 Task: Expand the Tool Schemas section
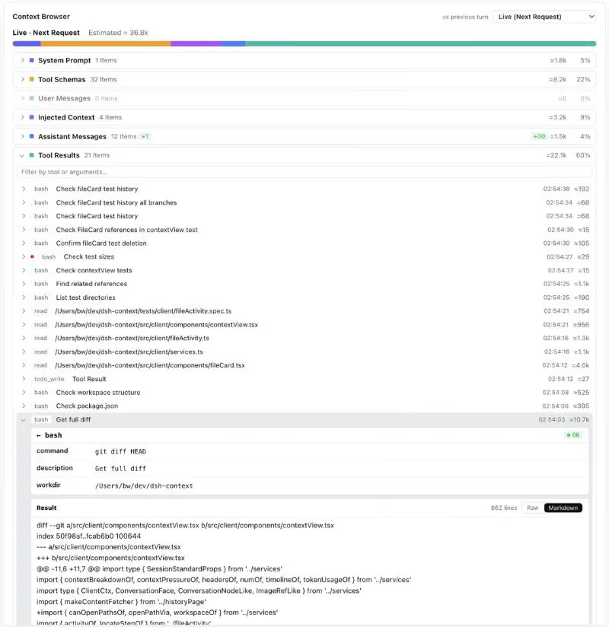pyautogui.click(x=22, y=80)
